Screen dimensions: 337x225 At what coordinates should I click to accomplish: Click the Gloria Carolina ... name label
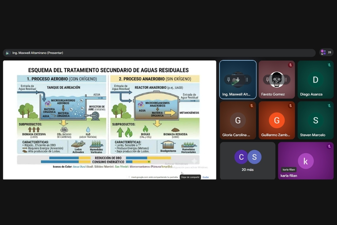[x=236, y=135]
